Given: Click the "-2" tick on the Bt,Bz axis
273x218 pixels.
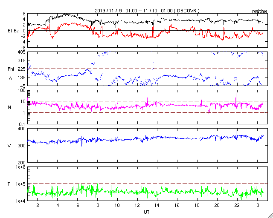Looking at the screenshot, I should [x=23, y=36].
